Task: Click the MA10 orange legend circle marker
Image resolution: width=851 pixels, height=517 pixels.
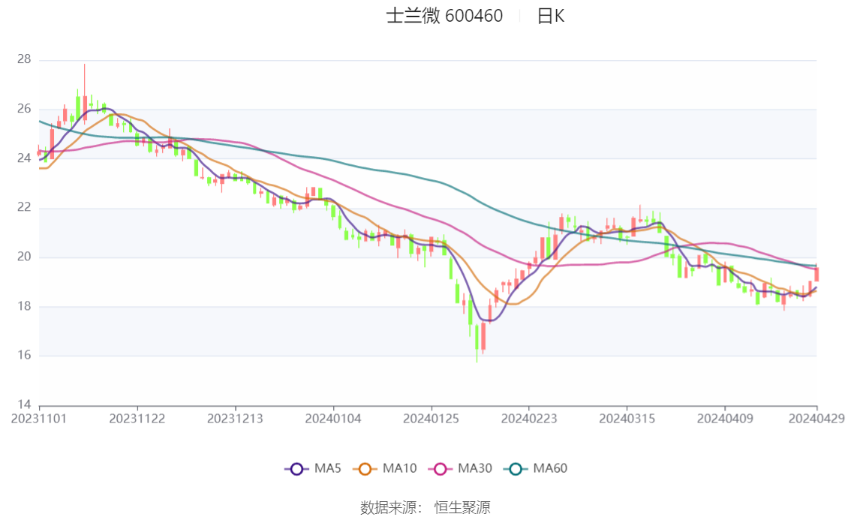Action: [x=368, y=469]
